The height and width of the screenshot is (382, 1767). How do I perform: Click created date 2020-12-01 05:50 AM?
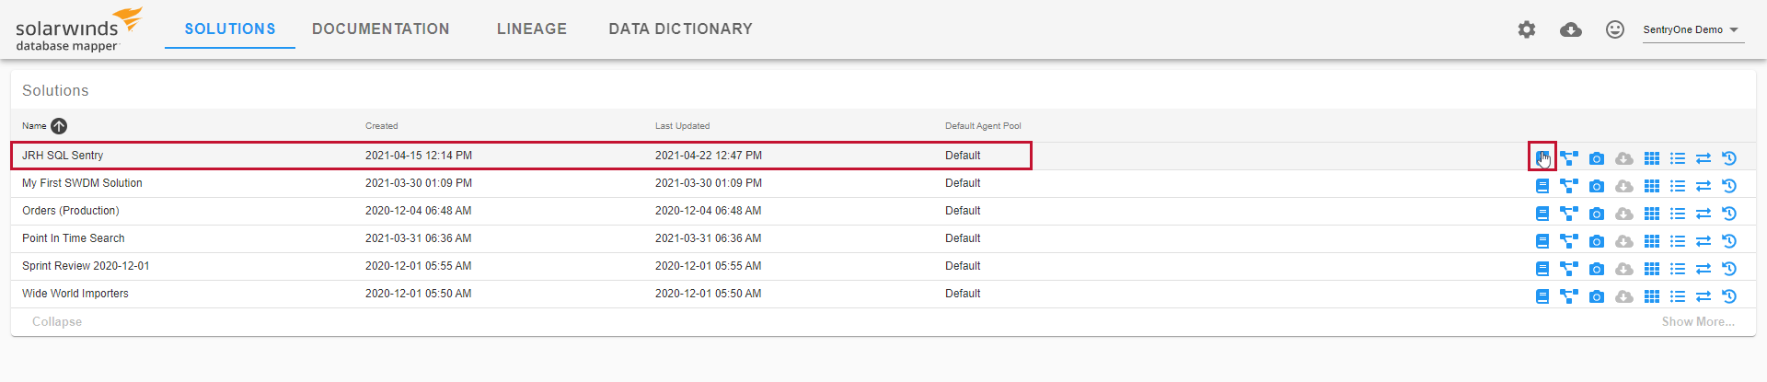[419, 294]
